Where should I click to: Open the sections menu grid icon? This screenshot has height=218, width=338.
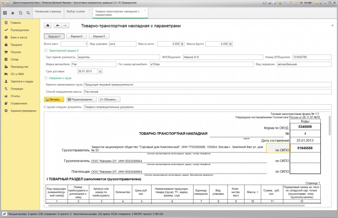click(x=5, y=13)
